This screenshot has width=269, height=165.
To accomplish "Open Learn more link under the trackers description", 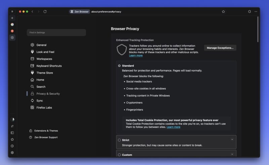I will (136, 55).
